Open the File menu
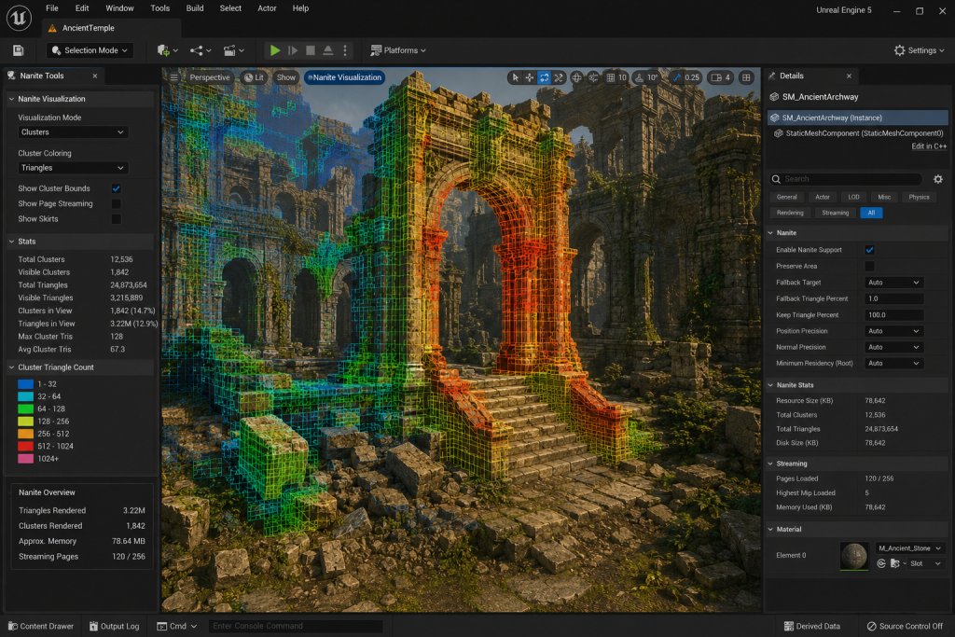This screenshot has width=955, height=637. coord(52,8)
